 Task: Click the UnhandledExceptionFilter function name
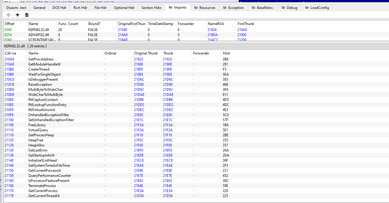[49, 115]
